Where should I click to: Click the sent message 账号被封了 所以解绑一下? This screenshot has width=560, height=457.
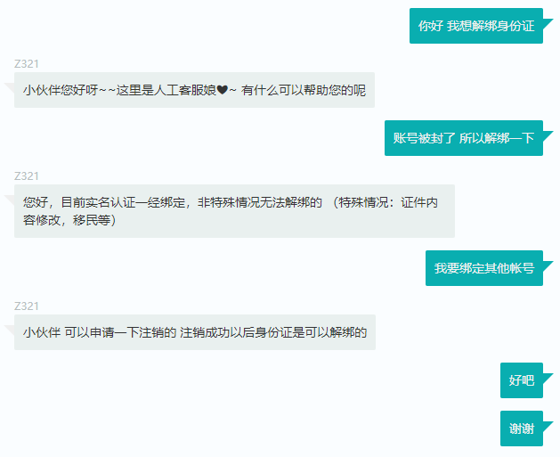(x=463, y=138)
